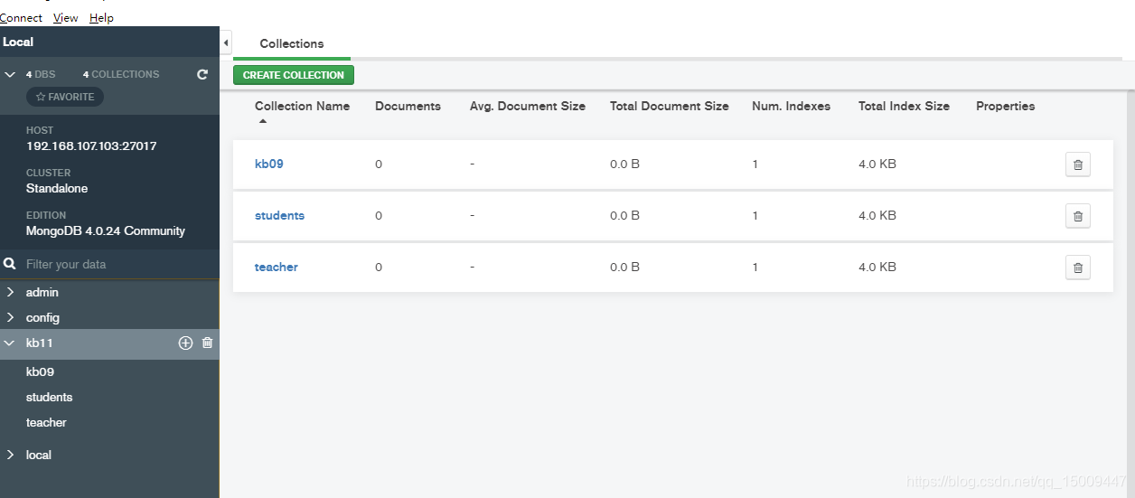Expand the admin database
Image resolution: width=1135 pixels, height=498 pixels.
click(10, 292)
